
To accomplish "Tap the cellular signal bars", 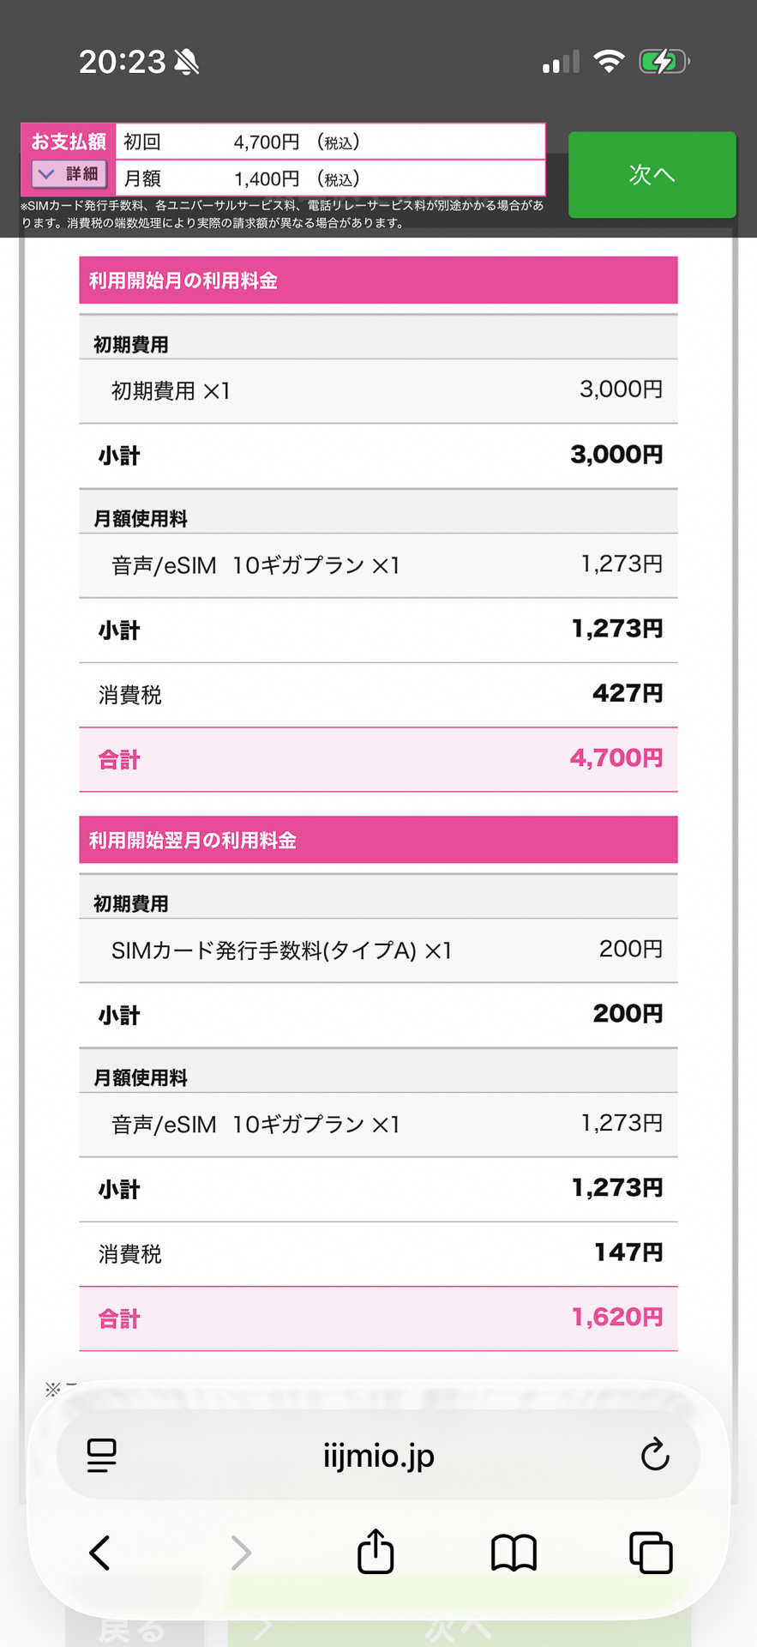I will [x=561, y=63].
